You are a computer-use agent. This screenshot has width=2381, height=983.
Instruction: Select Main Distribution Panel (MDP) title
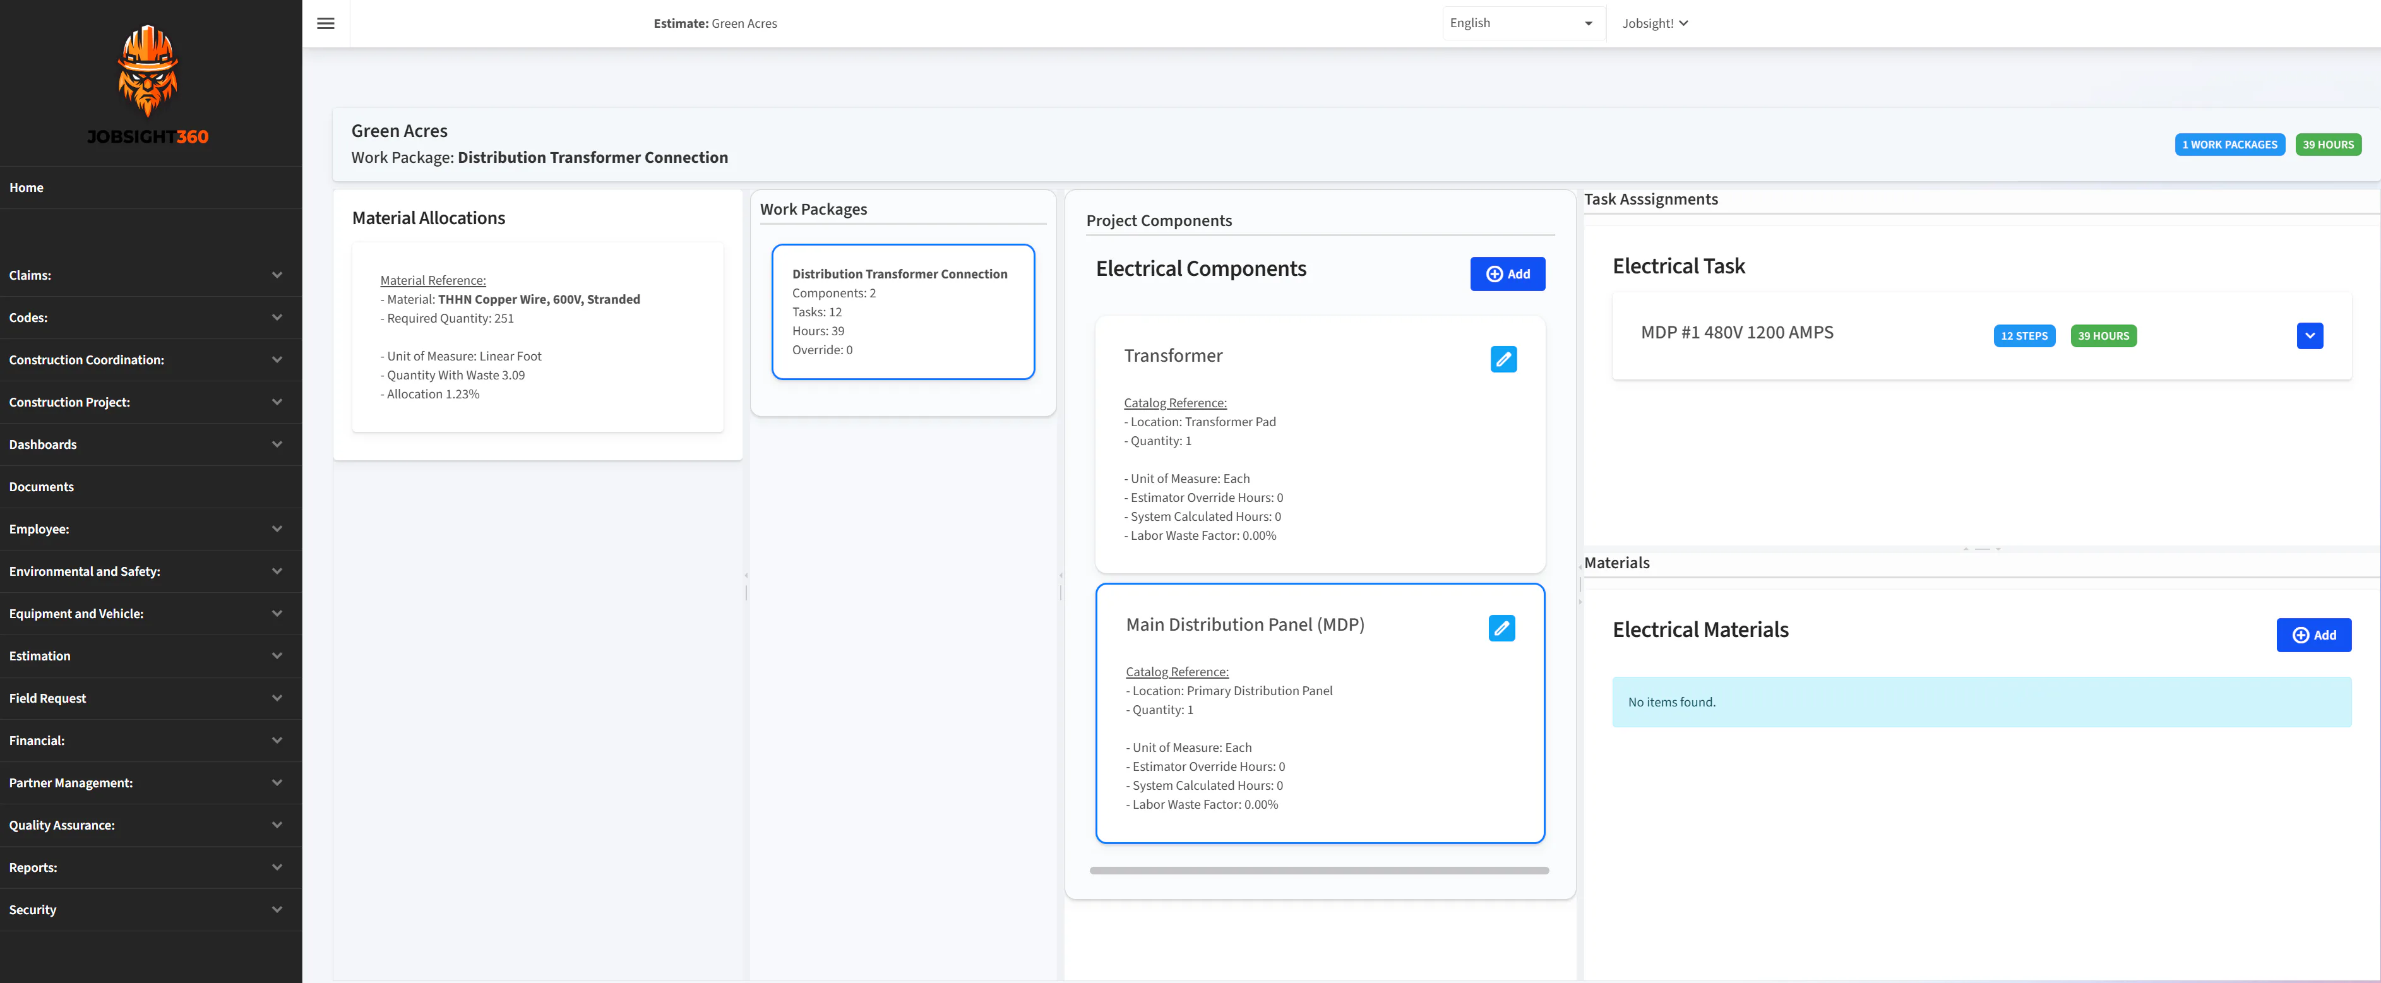[1244, 624]
